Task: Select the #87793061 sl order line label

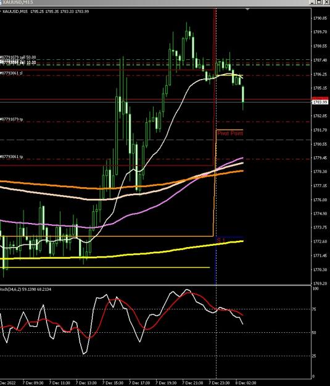Action: tap(11, 73)
